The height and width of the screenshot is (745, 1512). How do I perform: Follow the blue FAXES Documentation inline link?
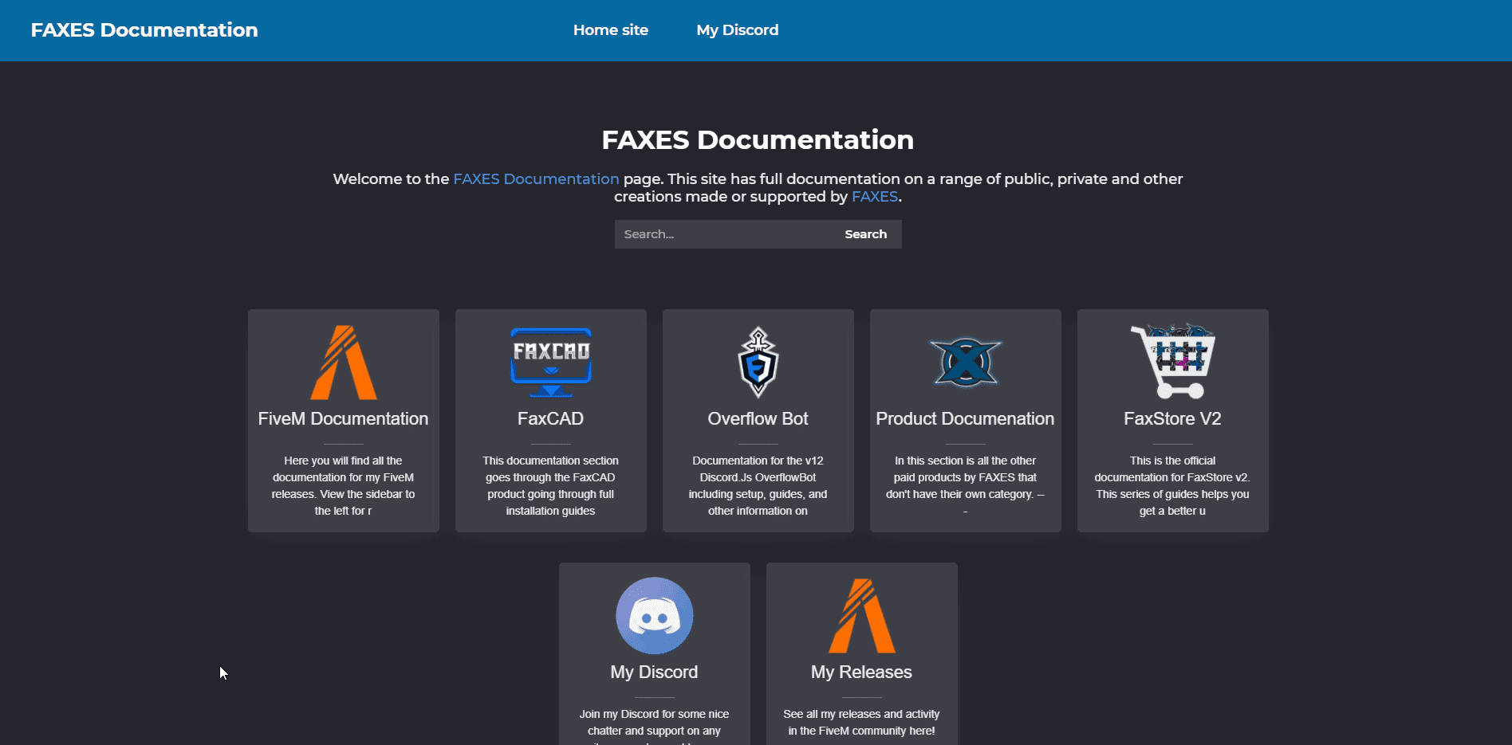point(536,179)
